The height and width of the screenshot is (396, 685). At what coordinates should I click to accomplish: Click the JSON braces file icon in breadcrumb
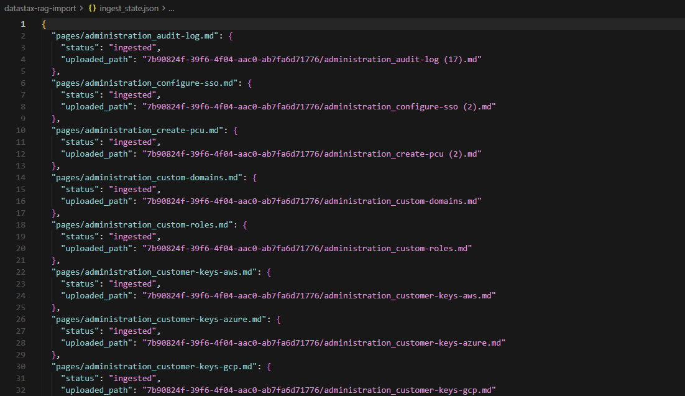click(x=92, y=8)
